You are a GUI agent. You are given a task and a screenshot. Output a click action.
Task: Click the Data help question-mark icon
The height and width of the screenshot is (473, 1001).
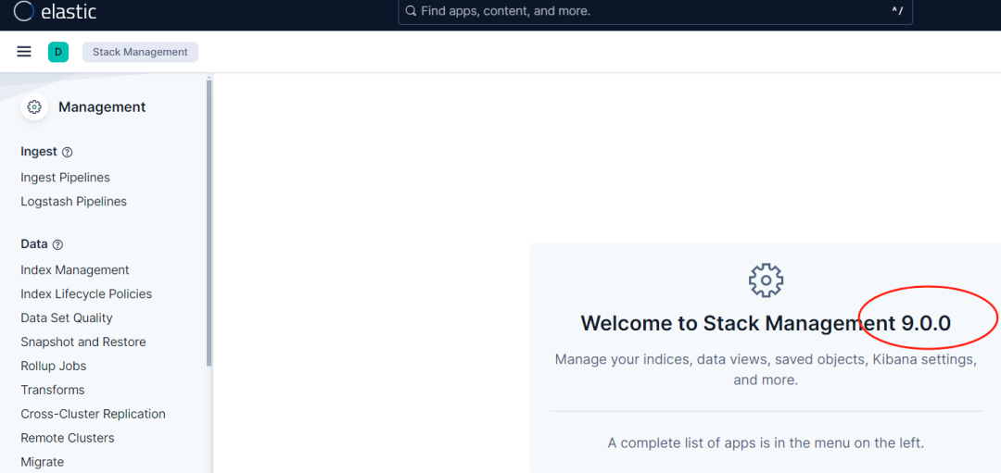[58, 244]
